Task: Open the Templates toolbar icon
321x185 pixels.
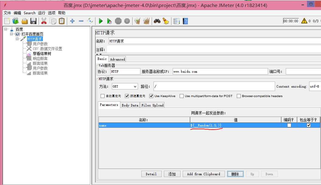Action: [x=16, y=21]
